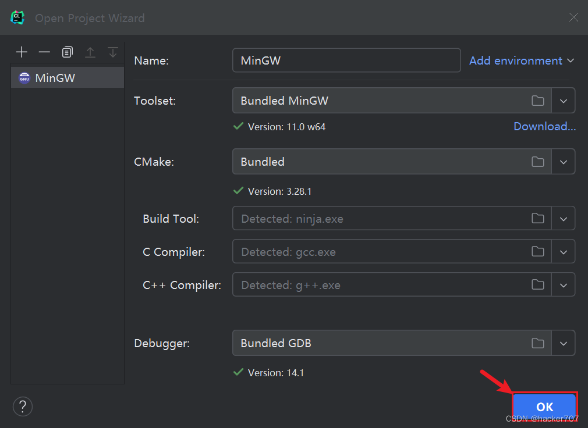Browse folder for CMake executable
Screen dimensions: 588x428
point(538,162)
